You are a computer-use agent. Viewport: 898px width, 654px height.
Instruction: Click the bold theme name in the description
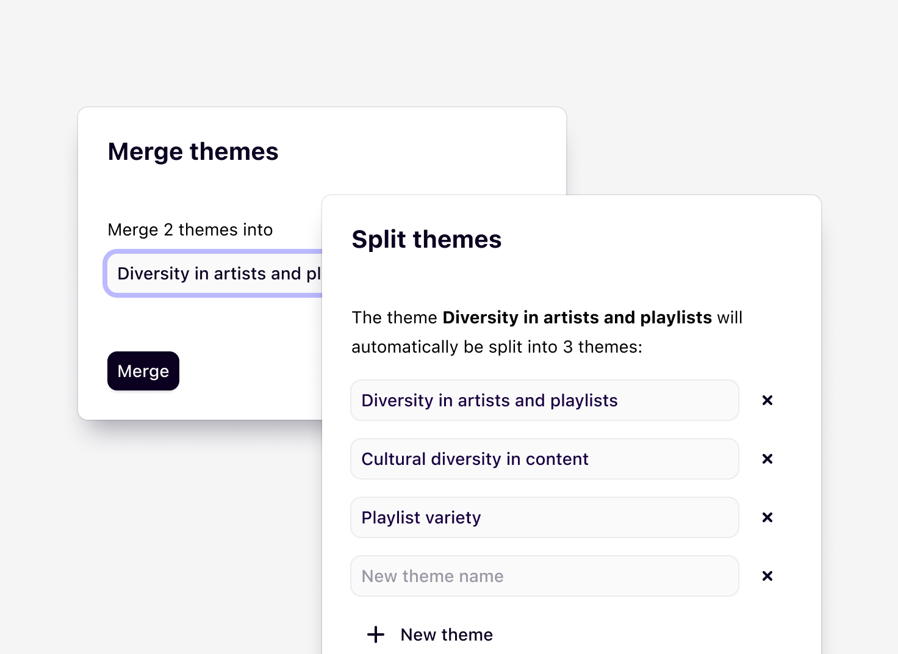(x=577, y=317)
